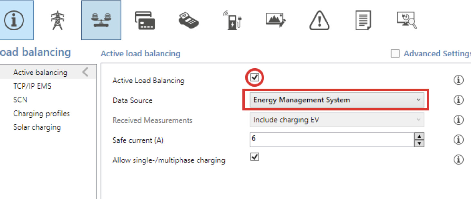Toggle the Active Load Balancing checkbox
Image resolution: width=471 pixels, height=199 pixels.
point(255,78)
